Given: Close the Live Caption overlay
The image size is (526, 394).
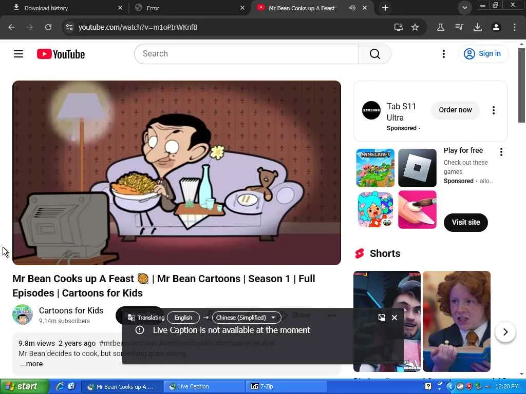Looking at the screenshot, I should (x=394, y=318).
